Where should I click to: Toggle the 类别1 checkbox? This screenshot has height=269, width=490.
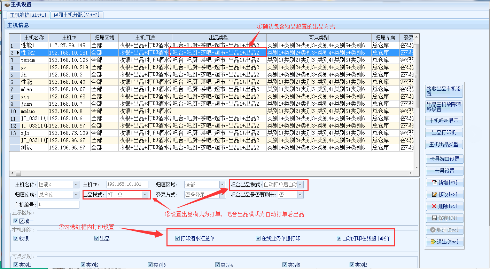tap(16, 265)
